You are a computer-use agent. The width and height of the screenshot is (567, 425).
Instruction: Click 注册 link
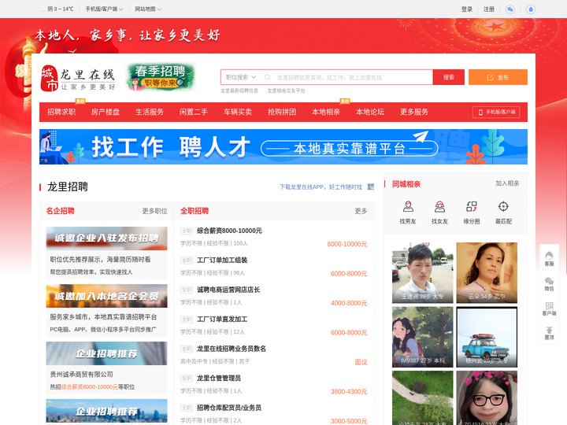(x=489, y=9)
